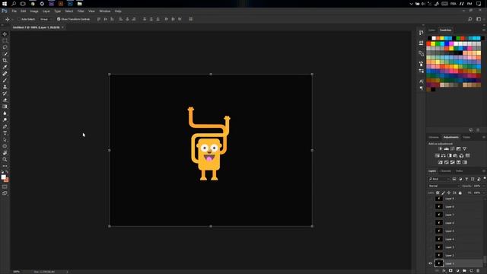Show Layer 3 visibility box
Image resolution: width=487 pixels, height=274 pixels.
coord(430,247)
